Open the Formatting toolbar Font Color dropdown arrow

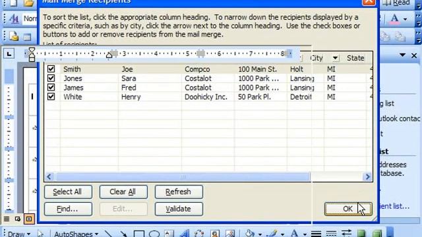(x=405, y=19)
